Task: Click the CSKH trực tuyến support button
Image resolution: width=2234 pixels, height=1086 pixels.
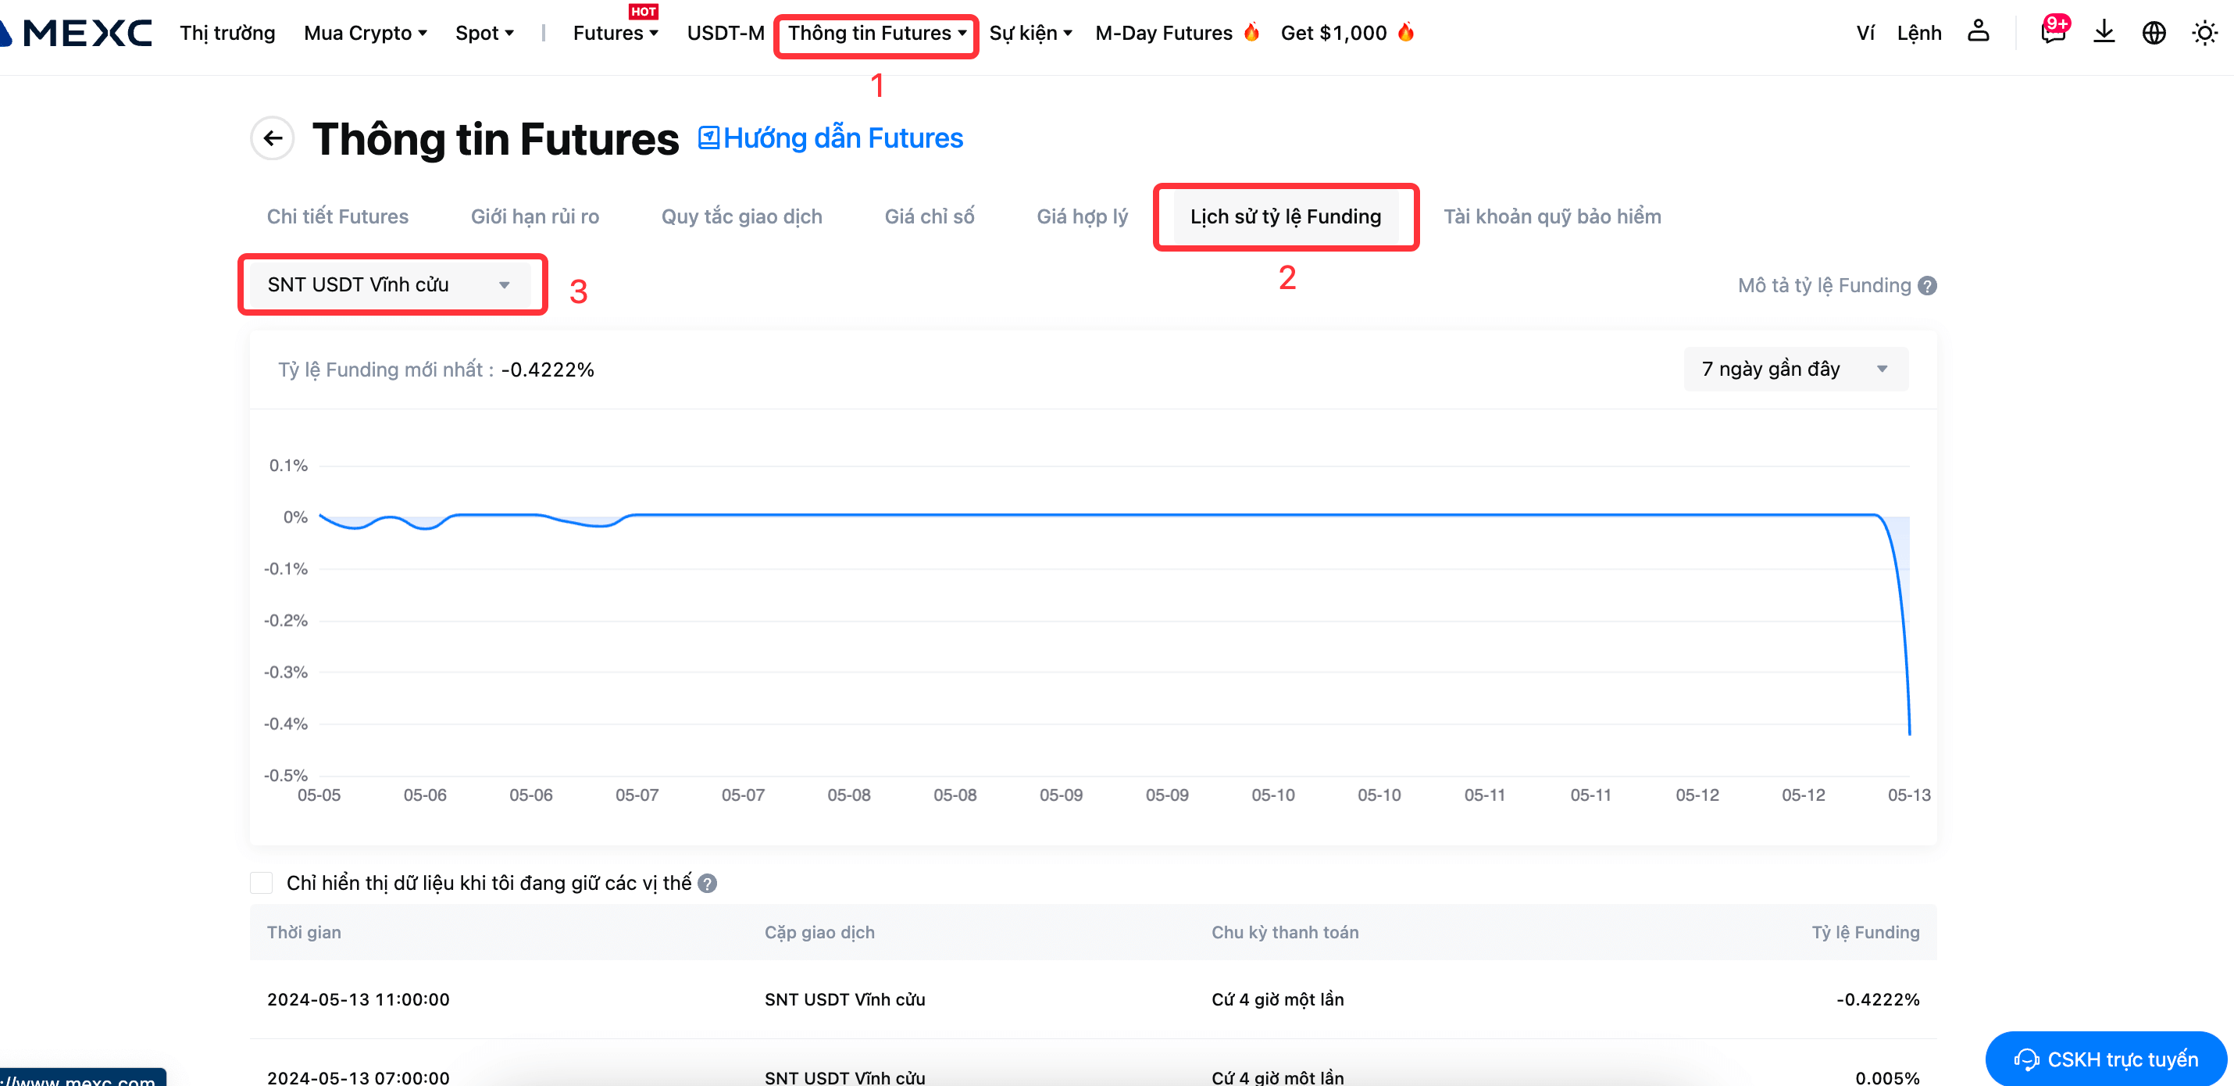Action: (2107, 1058)
